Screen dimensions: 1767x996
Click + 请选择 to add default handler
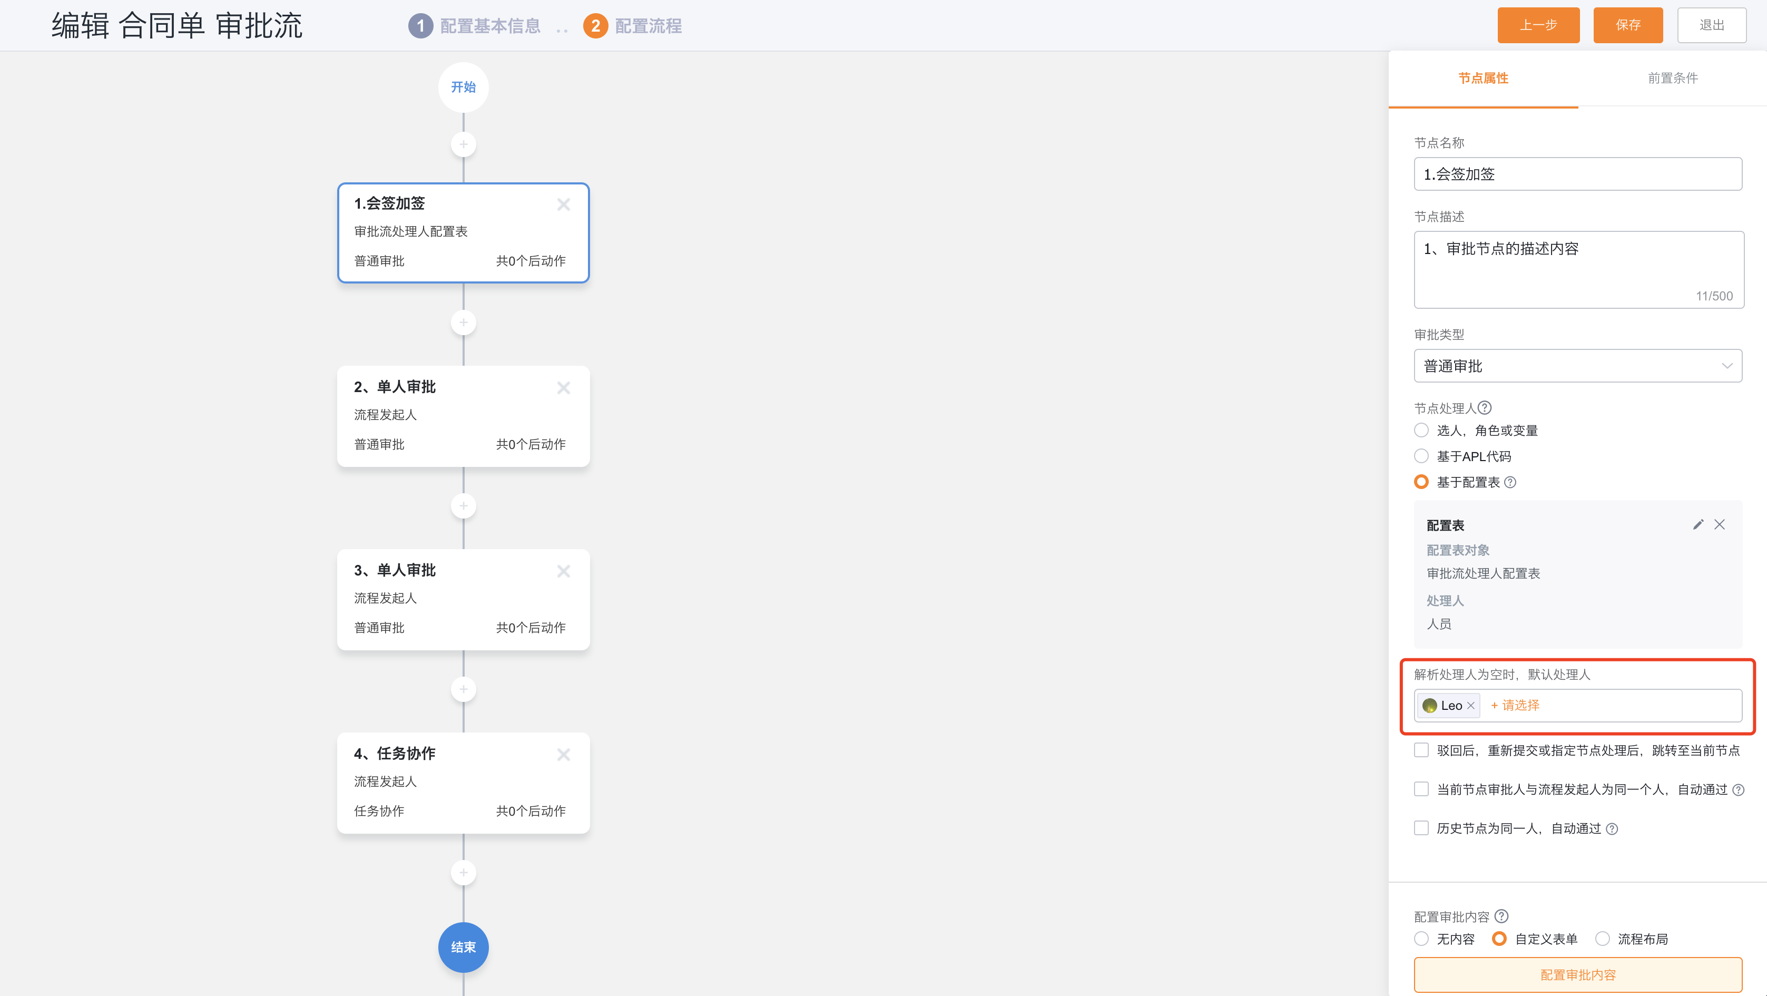click(1515, 705)
